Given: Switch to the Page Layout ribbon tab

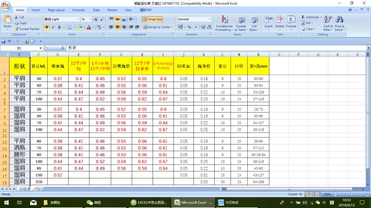Looking at the screenshot, I should pos(56,10).
